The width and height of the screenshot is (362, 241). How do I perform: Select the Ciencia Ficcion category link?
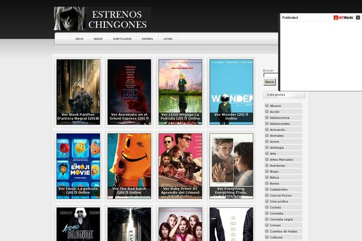click(281, 196)
